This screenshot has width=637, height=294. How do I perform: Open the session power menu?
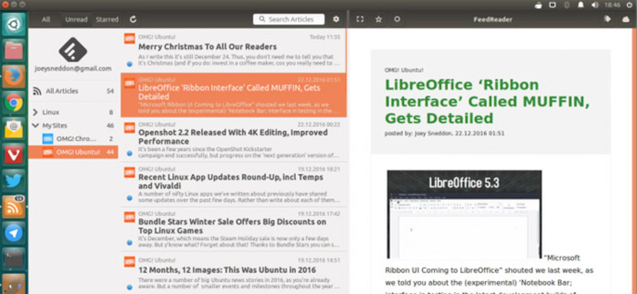pyautogui.click(x=629, y=5)
